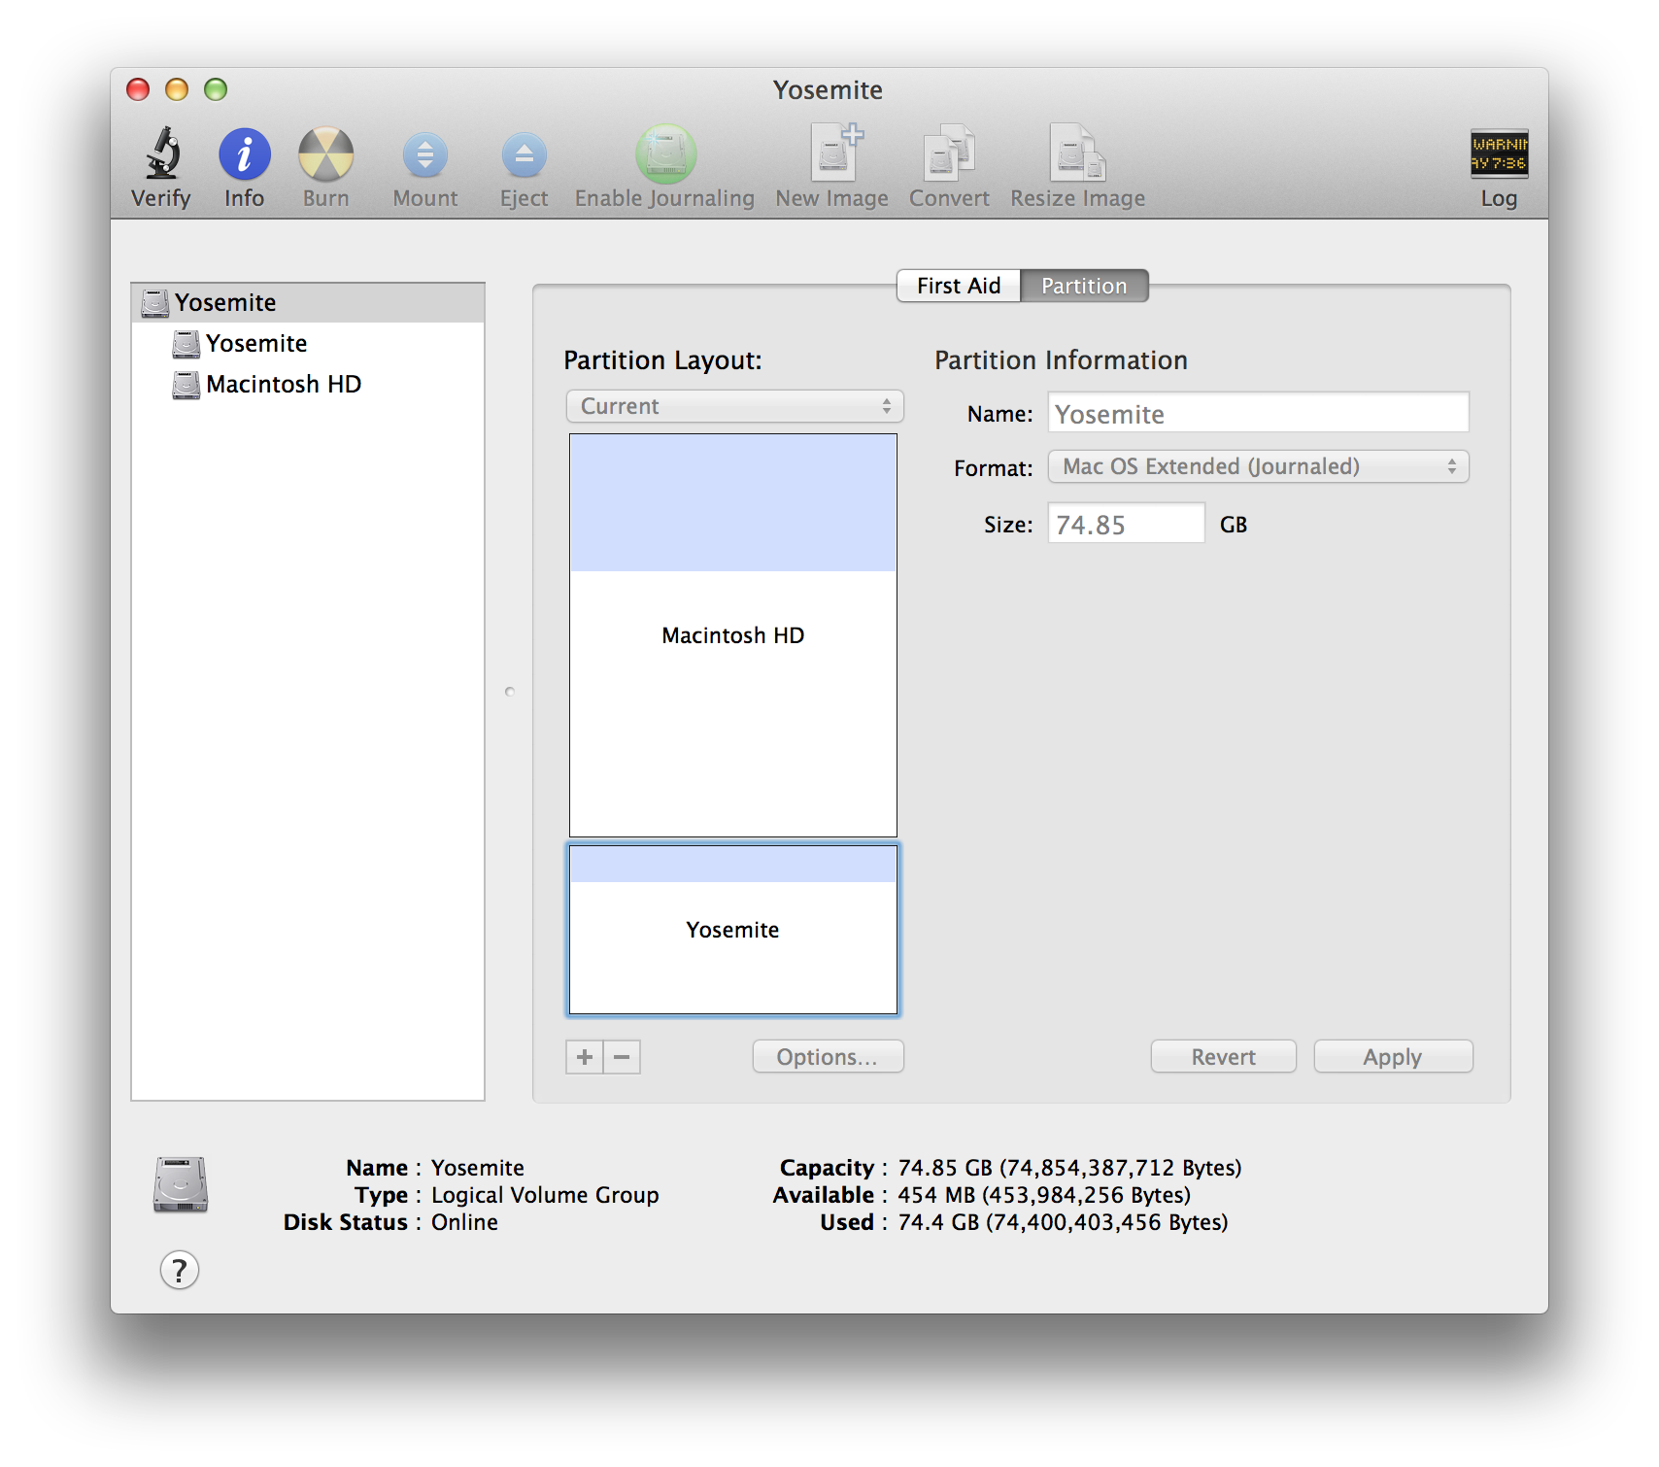
Task: Click the plus add partition button
Action: 585,1057
